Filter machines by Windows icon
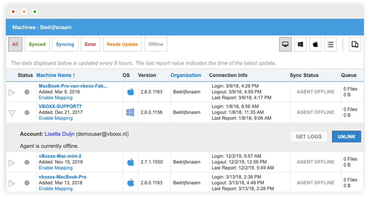Screen dimensions: 368x197 click(300, 44)
